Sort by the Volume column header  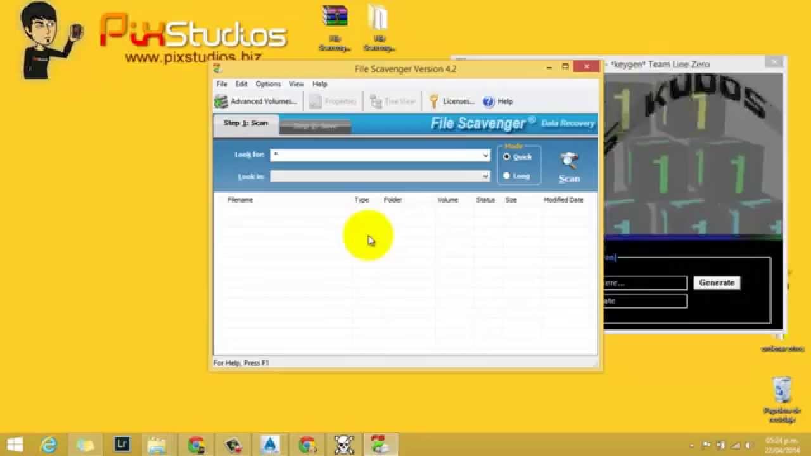click(x=448, y=199)
